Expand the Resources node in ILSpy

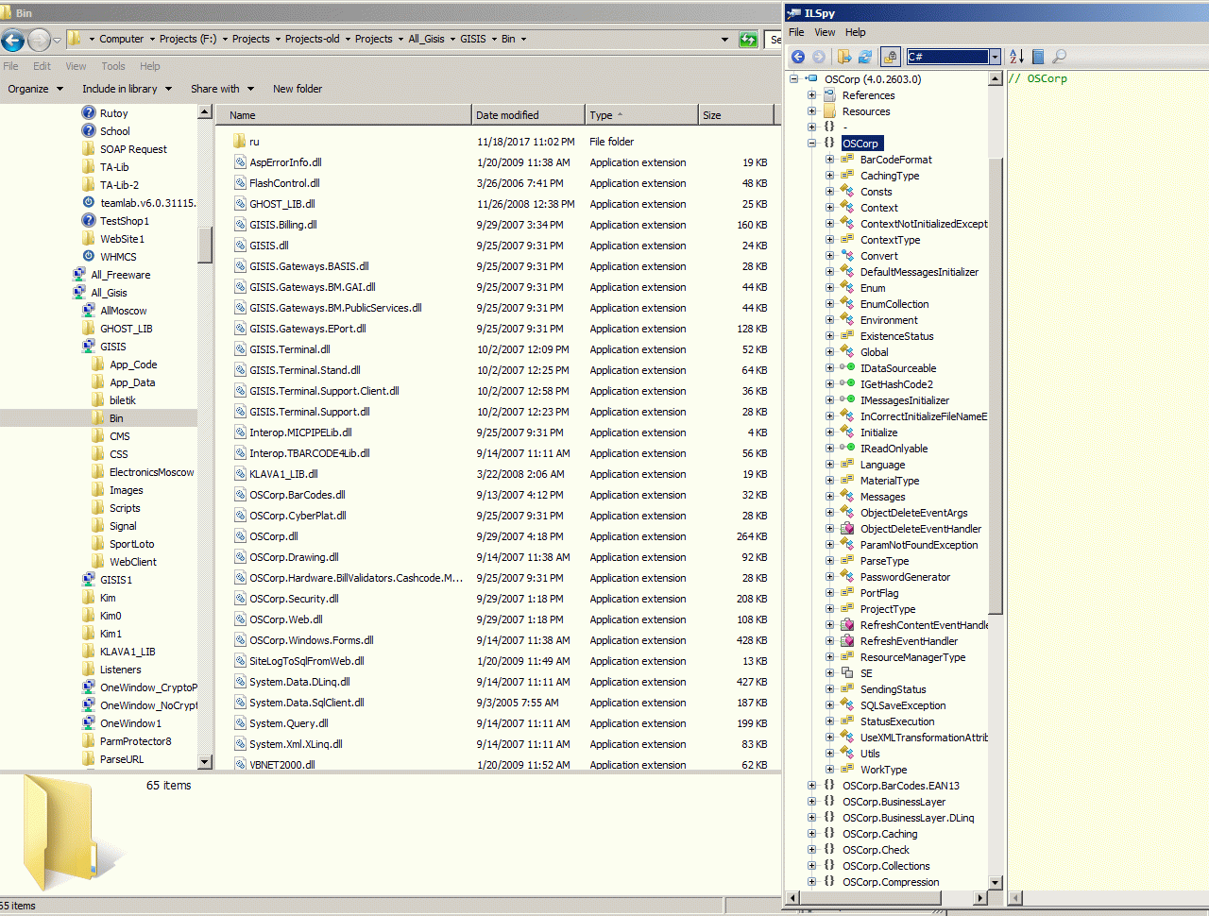point(811,111)
